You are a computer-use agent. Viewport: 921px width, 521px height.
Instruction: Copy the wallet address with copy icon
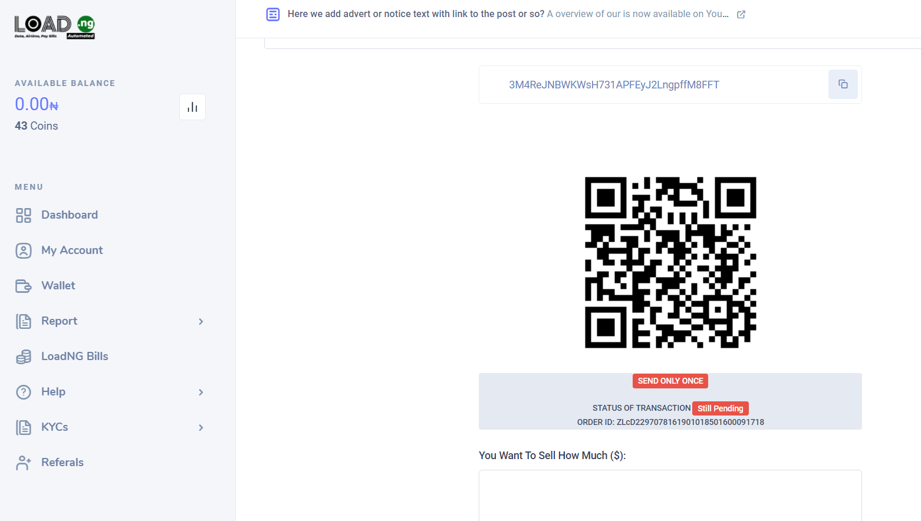(x=843, y=84)
